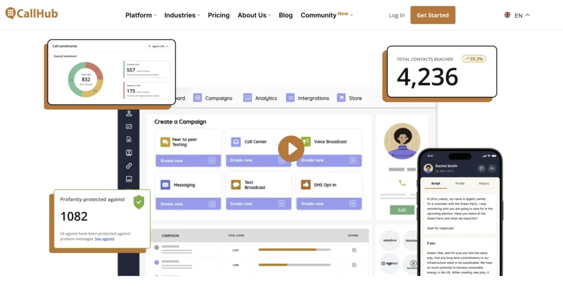Click the Call Center headset icon

[x=235, y=142]
